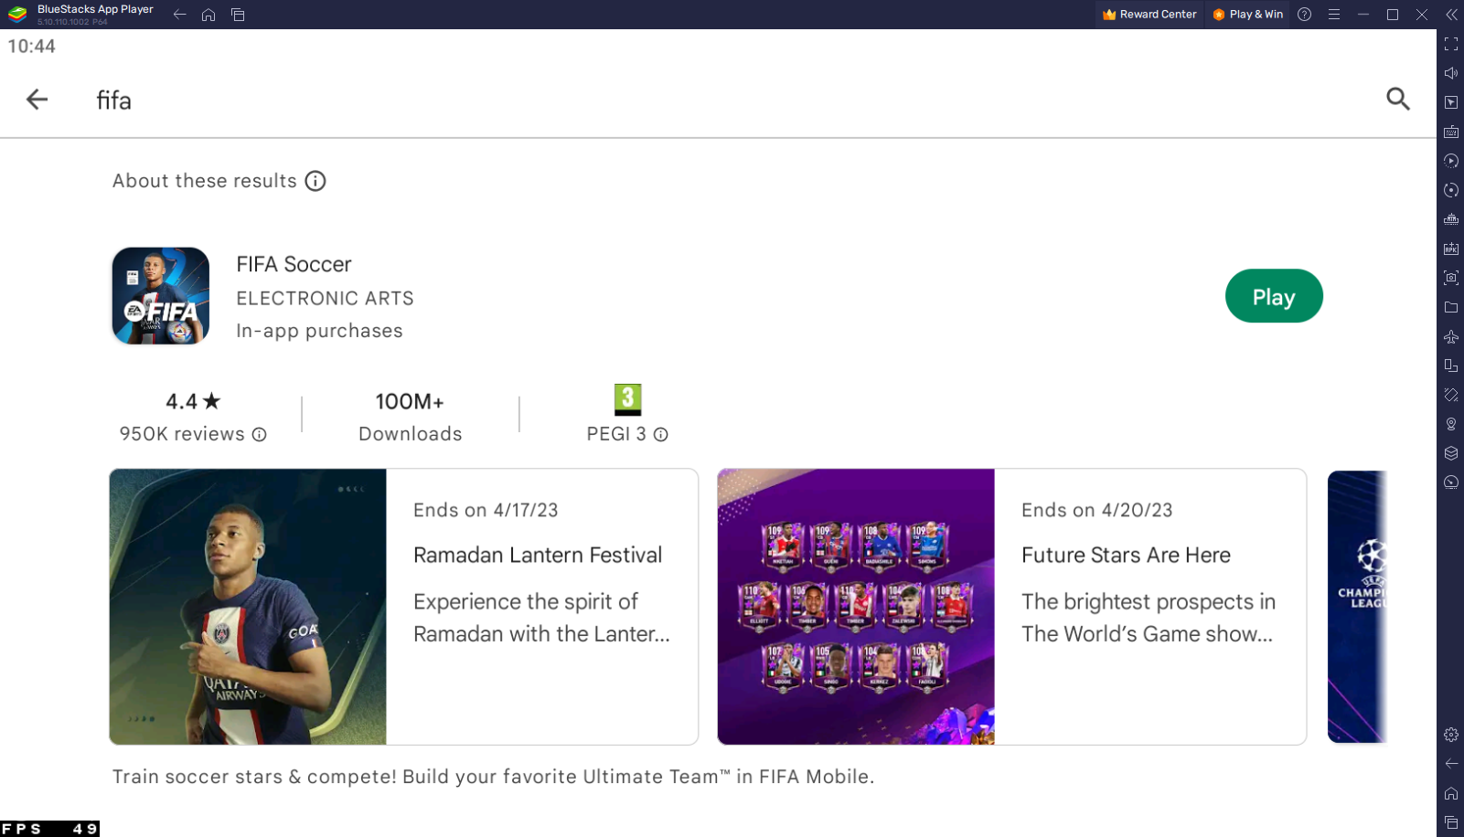1464x837 pixels.
Task: Select the Ends on 4/17/23 text
Action: click(x=486, y=510)
